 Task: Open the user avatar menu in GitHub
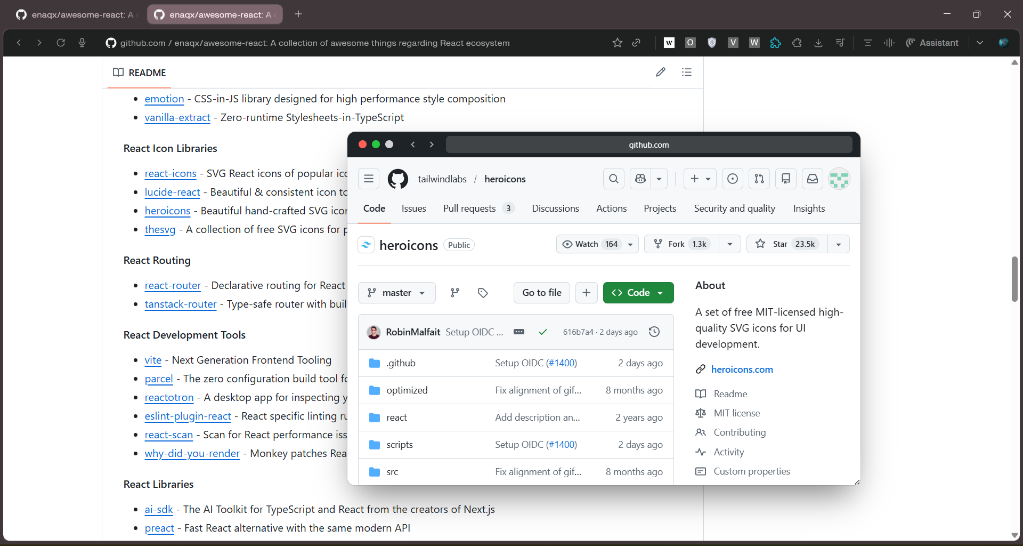(x=839, y=179)
